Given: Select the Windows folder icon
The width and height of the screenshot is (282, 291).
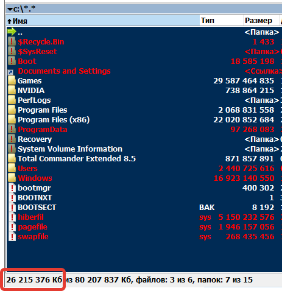Looking at the screenshot, I should click(x=12, y=178).
